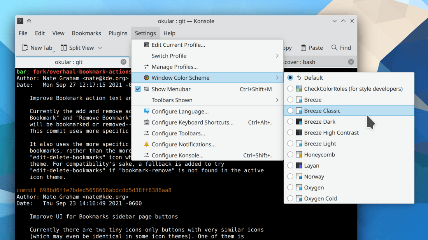
Task: Toggle the Show Menubar checkbox
Action: click(138, 89)
